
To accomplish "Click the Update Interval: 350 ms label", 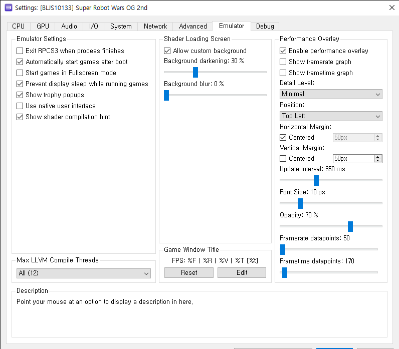I will 312,169.
